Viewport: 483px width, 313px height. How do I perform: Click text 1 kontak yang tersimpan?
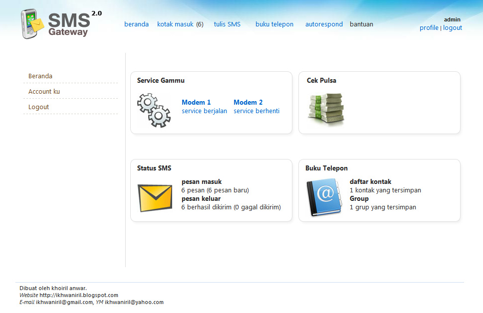tap(385, 190)
